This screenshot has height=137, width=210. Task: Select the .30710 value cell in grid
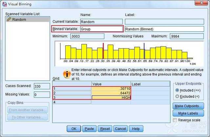(x=111, y=88)
